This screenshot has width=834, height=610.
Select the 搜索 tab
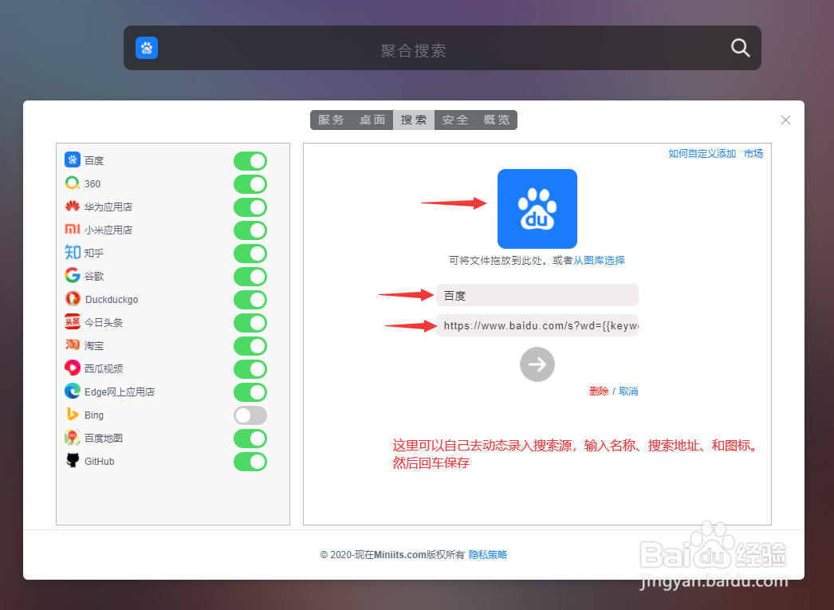click(x=414, y=120)
